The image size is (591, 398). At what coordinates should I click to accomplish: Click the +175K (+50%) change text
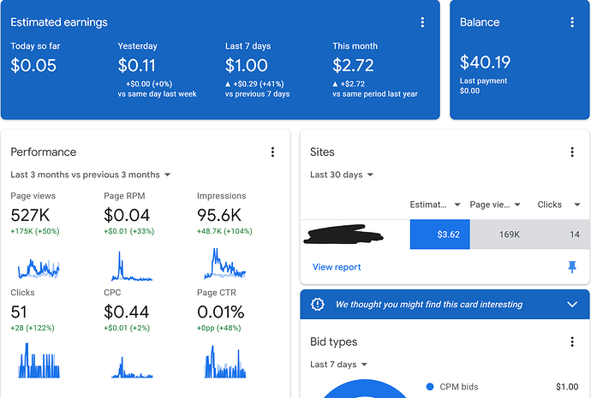[x=35, y=231]
